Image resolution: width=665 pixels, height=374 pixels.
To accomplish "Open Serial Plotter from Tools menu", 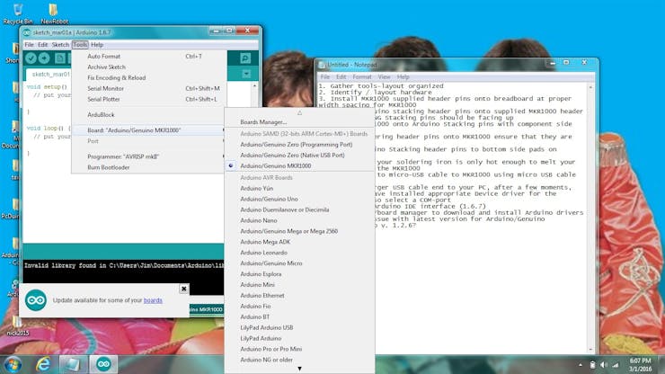I will [149, 99].
